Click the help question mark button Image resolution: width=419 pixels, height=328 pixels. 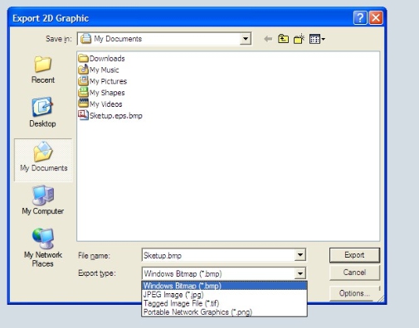(x=360, y=18)
